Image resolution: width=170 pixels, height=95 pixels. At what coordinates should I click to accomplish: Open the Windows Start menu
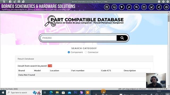coord(3,93)
